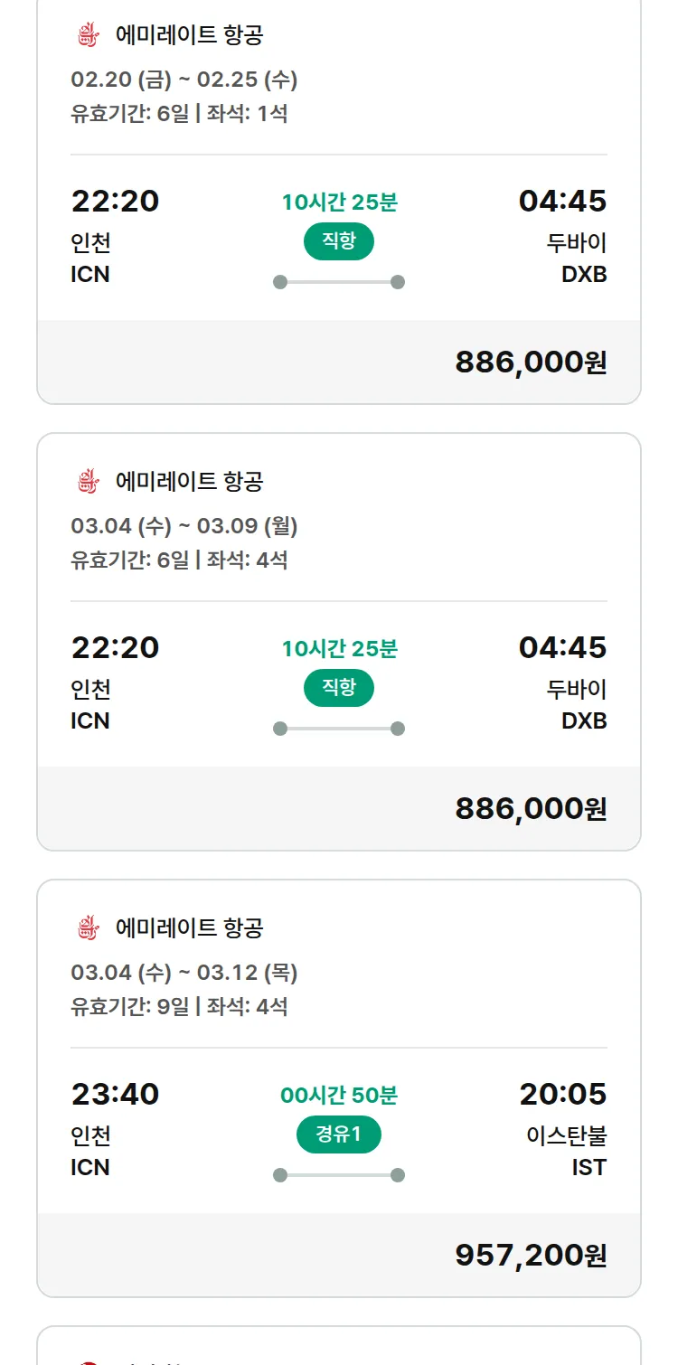This screenshot has height=1365, width=678.
Task: Click the partially visible airline logo at the bottom
Action: pos(87,1359)
